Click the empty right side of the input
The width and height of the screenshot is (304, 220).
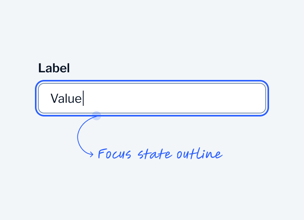point(228,99)
